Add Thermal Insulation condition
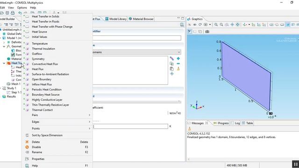299x168 pixels. pyautogui.click(x=43, y=49)
